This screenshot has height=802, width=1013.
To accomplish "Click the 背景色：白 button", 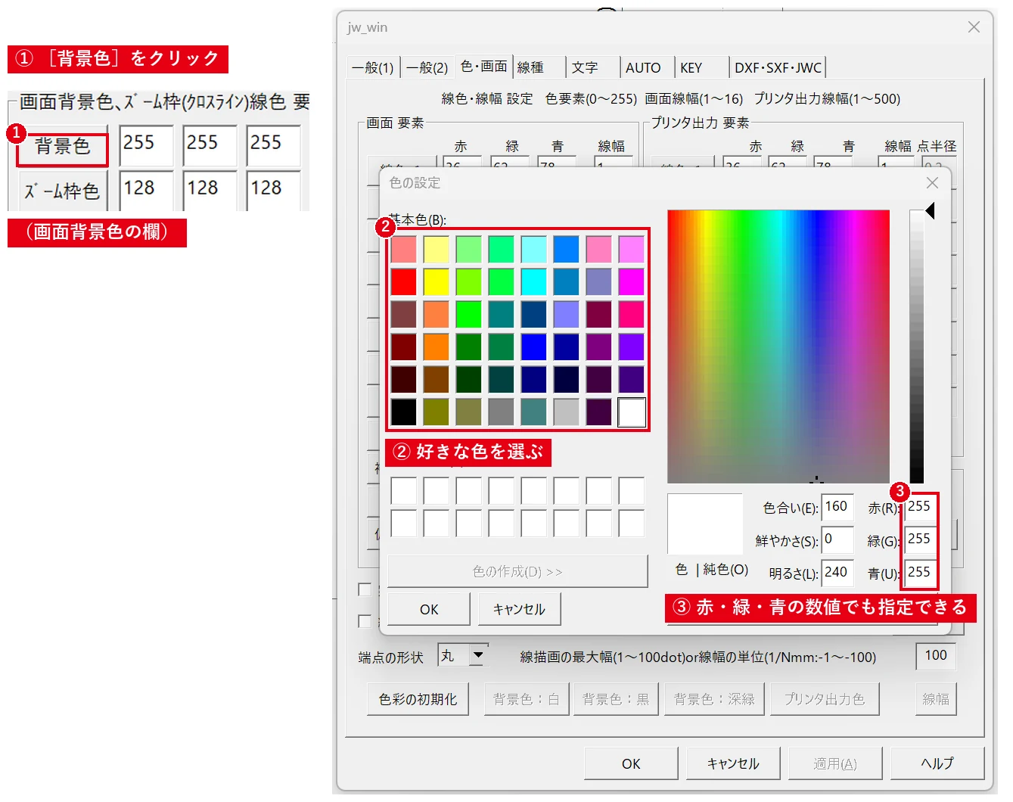I will (x=527, y=699).
